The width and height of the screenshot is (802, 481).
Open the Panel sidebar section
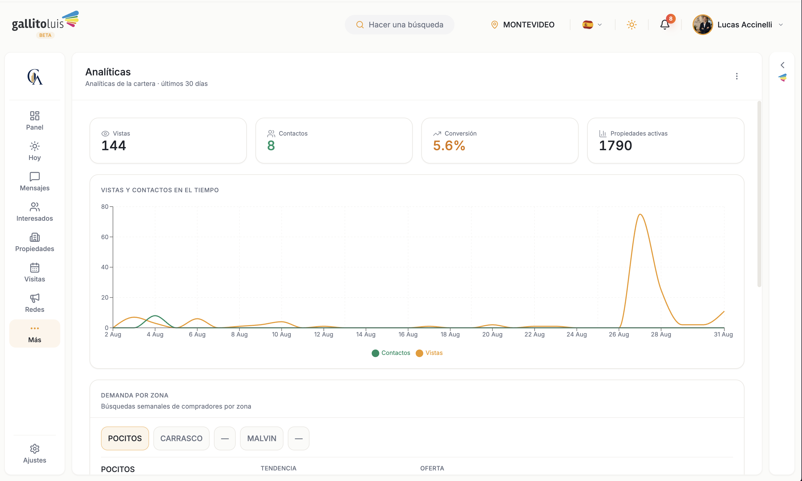coord(34,121)
